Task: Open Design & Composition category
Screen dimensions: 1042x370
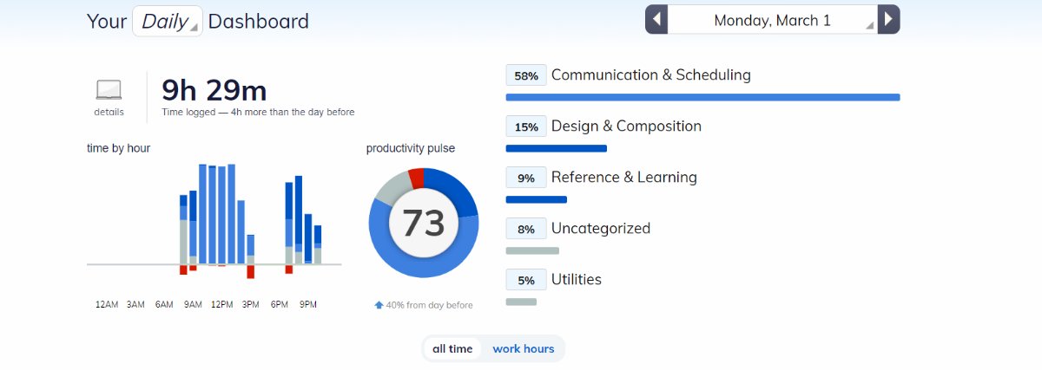Action: point(626,127)
